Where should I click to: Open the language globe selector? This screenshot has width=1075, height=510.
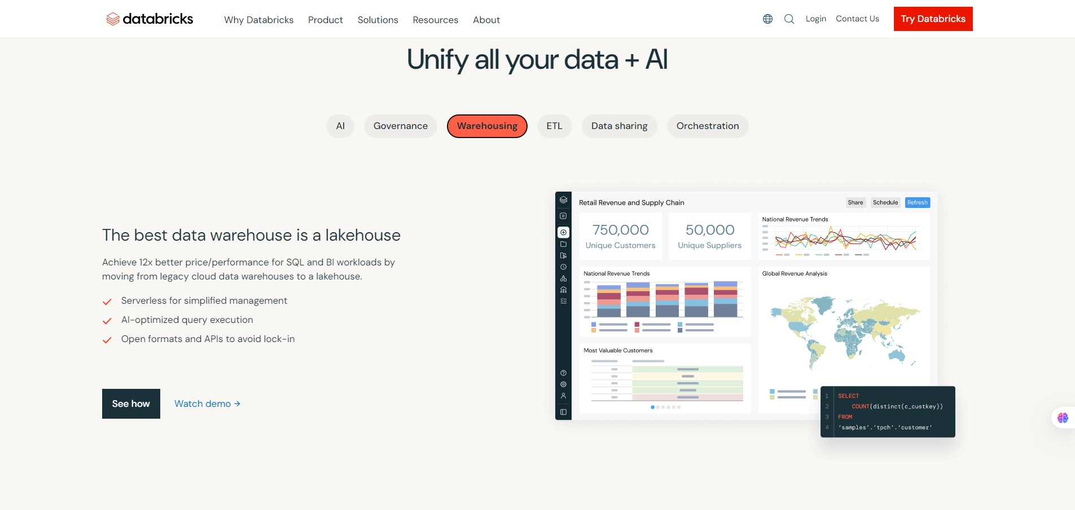click(x=767, y=19)
